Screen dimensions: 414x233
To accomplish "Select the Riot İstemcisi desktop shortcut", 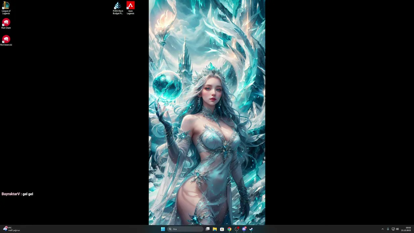I will pyautogui.click(x=6, y=41).
